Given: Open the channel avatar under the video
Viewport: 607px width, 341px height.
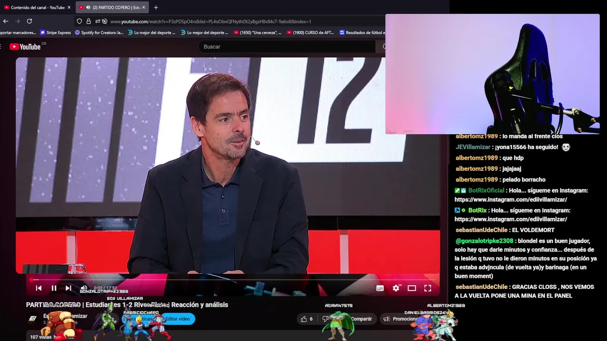Looking at the screenshot, I should click(x=33, y=319).
